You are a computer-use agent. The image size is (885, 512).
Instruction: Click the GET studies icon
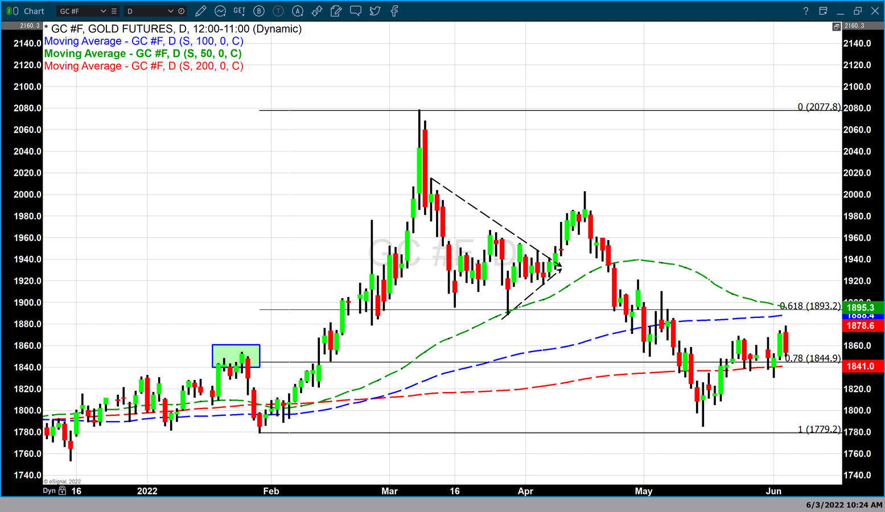coord(240,11)
